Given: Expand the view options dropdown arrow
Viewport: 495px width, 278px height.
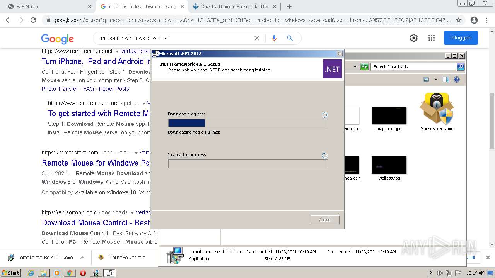Looking at the screenshot, I should pyautogui.click(x=435, y=80).
